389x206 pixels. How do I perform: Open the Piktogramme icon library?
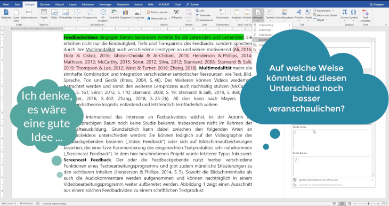[x=90, y=14]
